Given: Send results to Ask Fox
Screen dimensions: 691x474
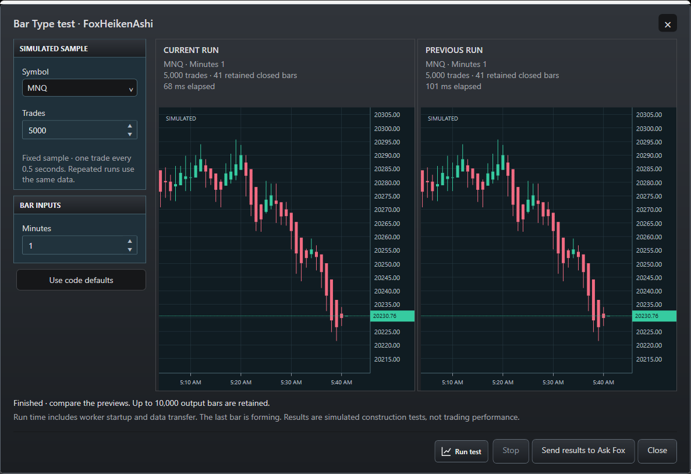Looking at the screenshot, I should (583, 451).
